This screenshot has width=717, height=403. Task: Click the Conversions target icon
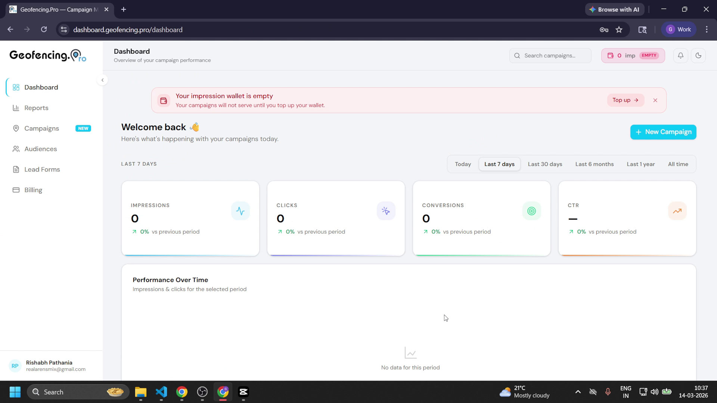531,211
